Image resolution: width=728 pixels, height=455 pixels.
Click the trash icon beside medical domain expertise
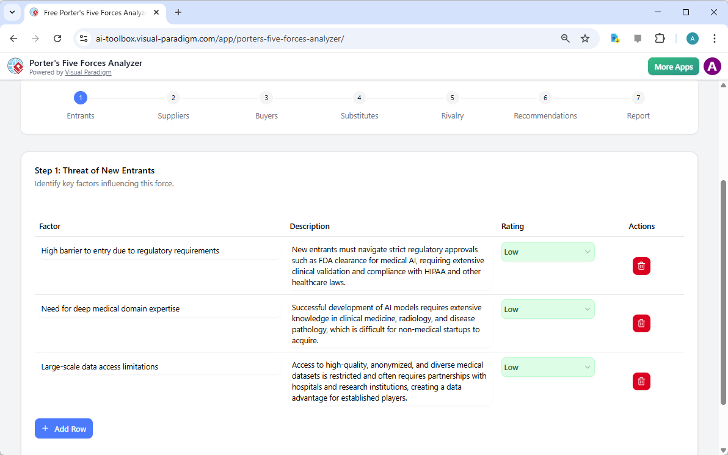tap(641, 323)
